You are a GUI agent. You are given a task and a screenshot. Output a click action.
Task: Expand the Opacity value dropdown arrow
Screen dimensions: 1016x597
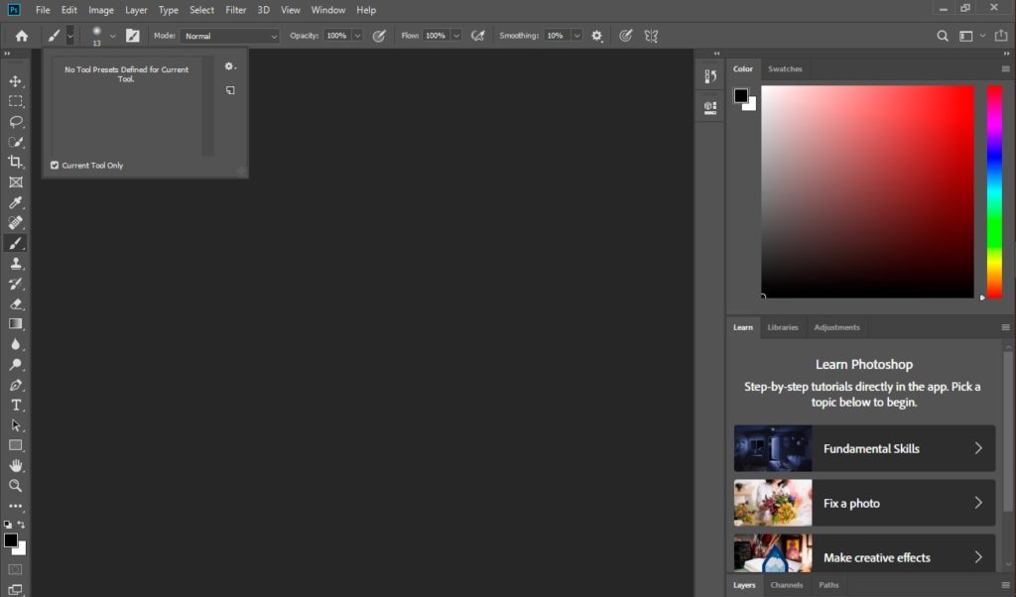coord(357,36)
